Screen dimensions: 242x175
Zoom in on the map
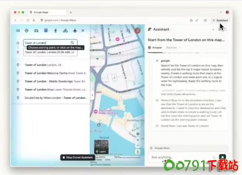(138, 140)
